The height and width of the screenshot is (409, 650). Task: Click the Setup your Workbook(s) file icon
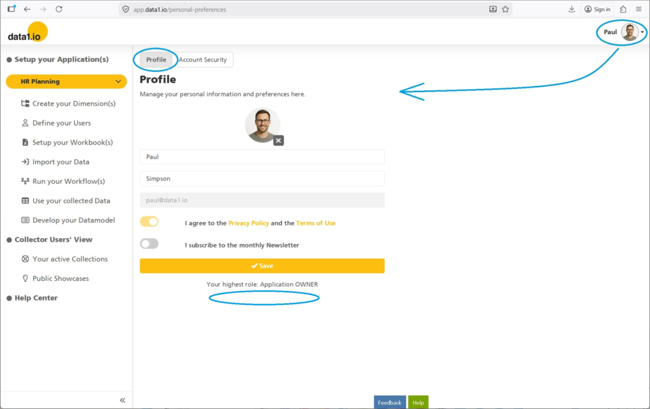[x=25, y=143]
